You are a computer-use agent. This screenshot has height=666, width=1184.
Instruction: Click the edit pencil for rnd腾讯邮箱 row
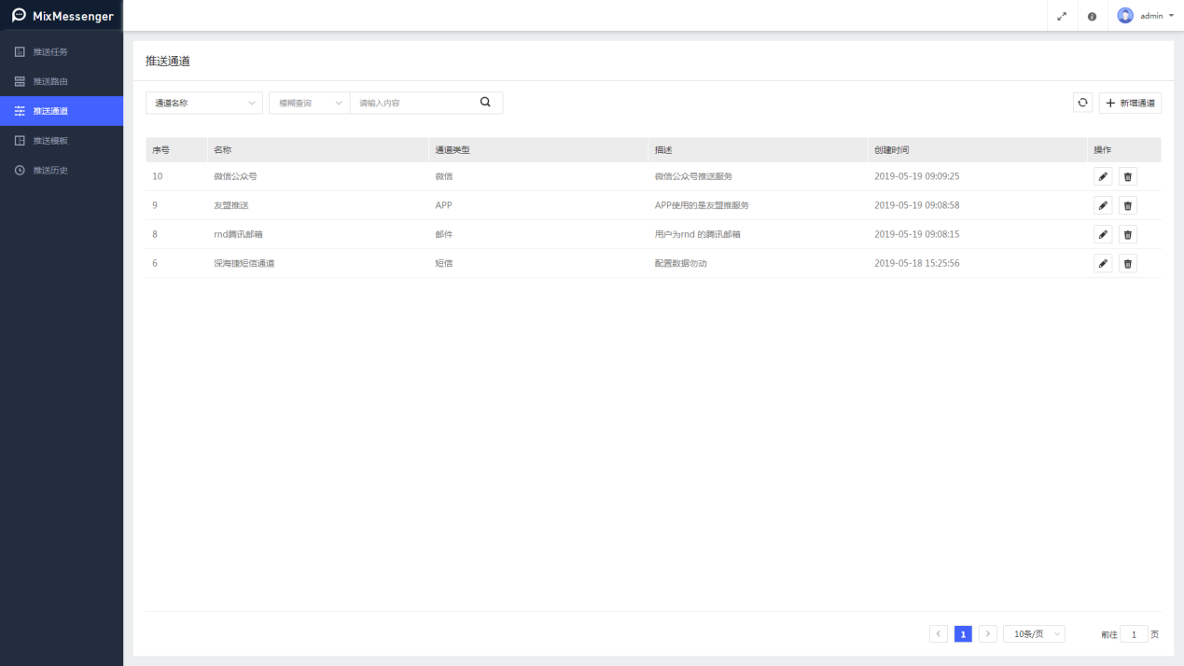pos(1103,234)
